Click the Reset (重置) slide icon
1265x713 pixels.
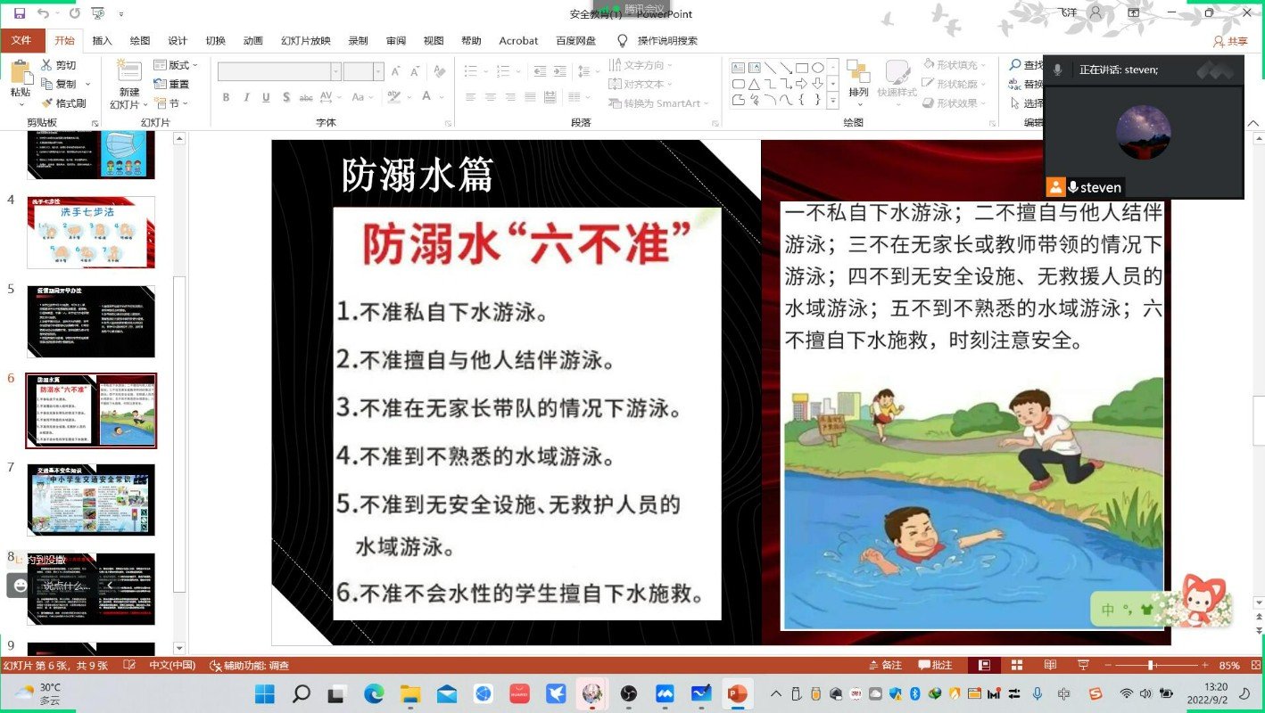161,84
